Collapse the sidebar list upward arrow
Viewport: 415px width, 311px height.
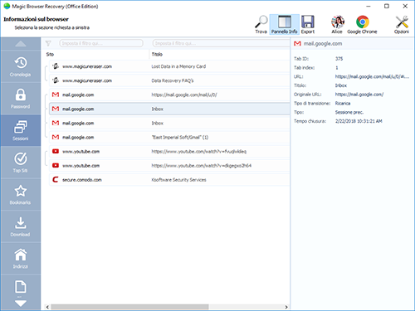pyautogui.click(x=21, y=44)
